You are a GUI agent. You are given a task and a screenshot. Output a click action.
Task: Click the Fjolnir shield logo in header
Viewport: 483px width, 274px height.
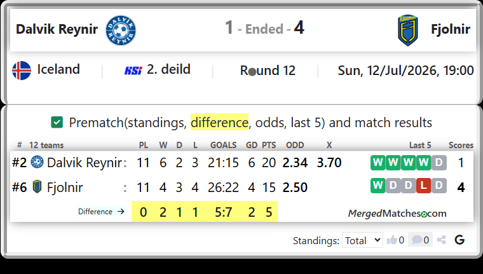click(x=408, y=31)
